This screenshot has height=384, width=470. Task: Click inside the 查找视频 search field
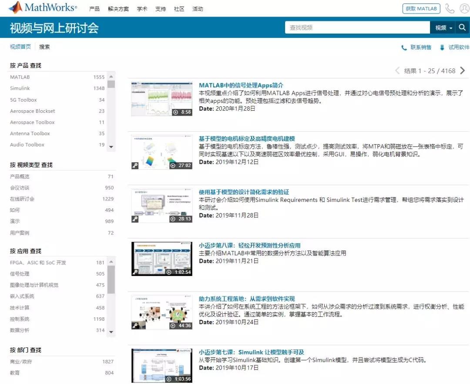(358, 27)
